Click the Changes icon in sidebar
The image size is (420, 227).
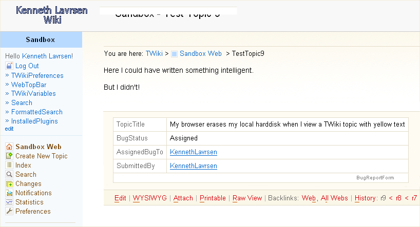pyautogui.click(x=9, y=183)
